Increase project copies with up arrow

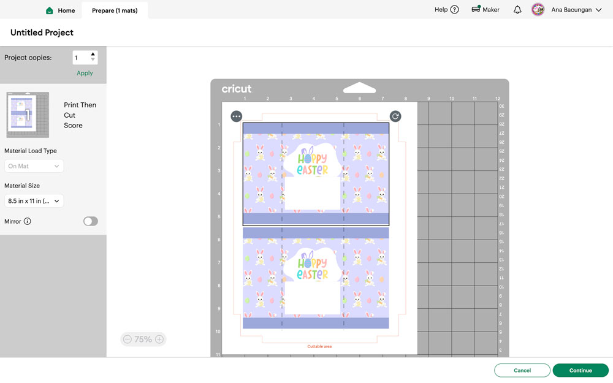(x=93, y=55)
